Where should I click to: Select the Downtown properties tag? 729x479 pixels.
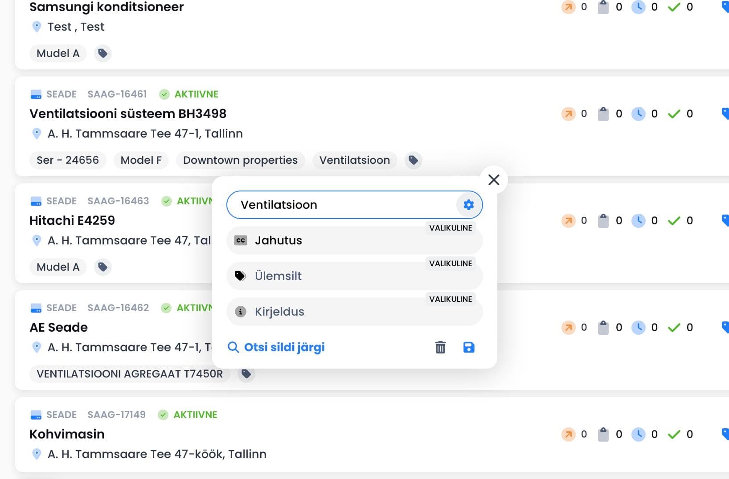click(x=240, y=160)
